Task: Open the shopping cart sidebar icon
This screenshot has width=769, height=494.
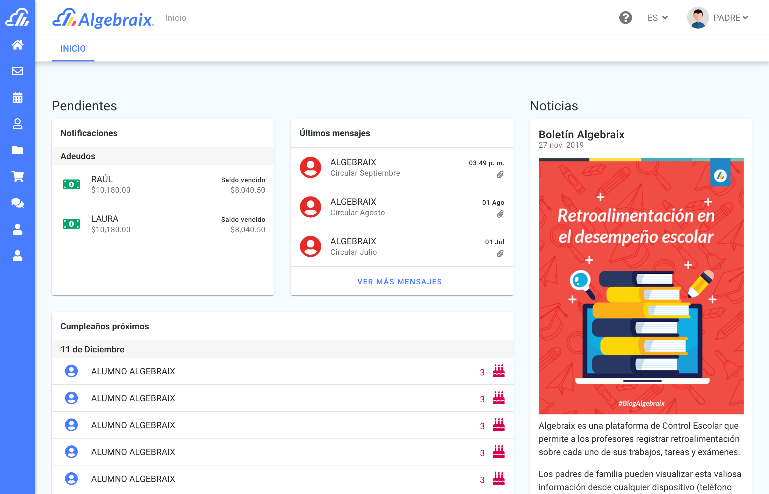Action: click(x=17, y=176)
